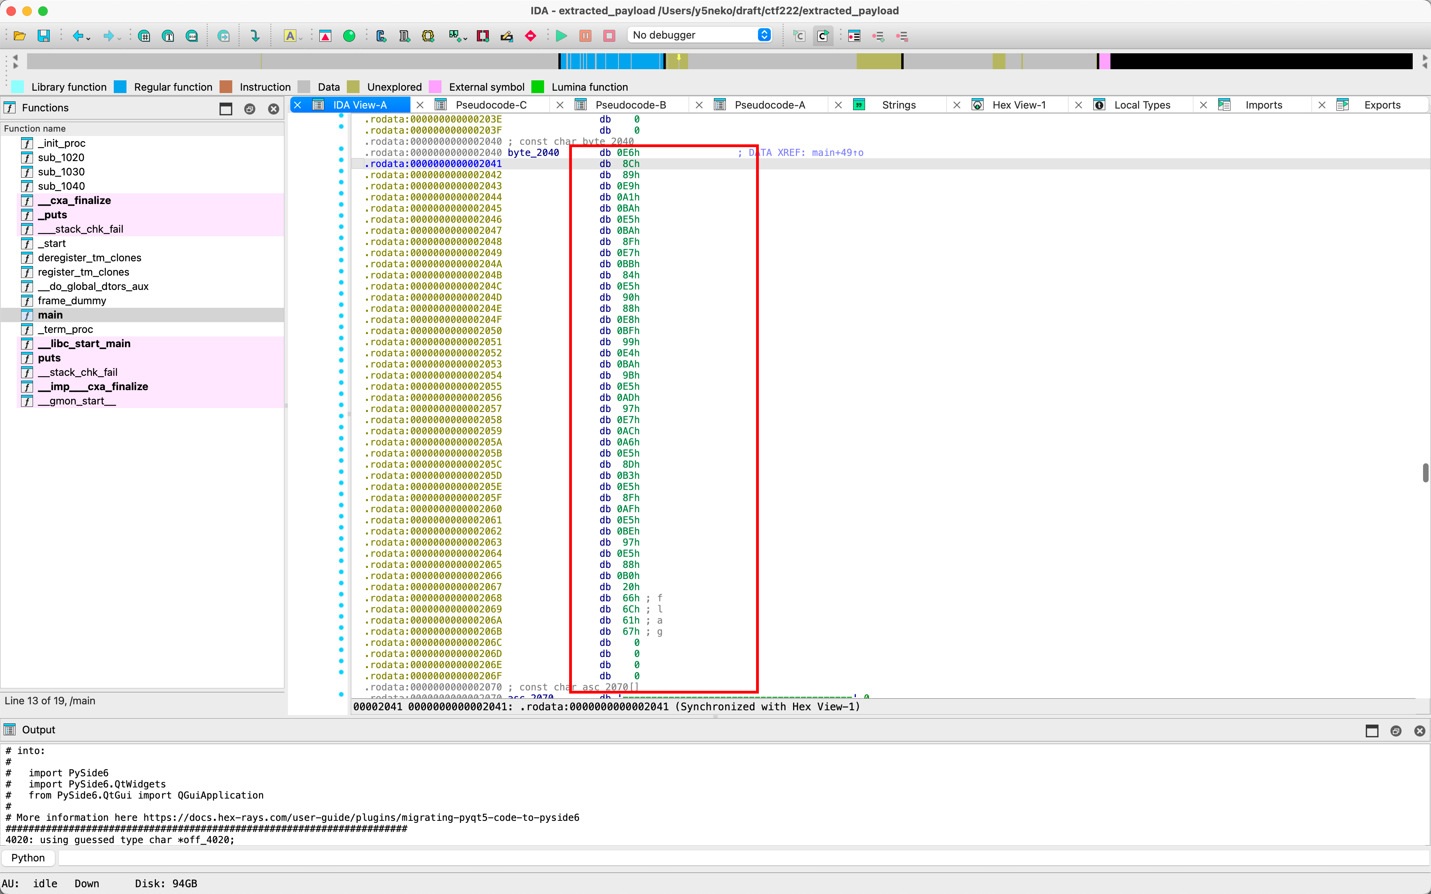Screen dimensions: 1431x894
Task: Select the main function in list
Action: (50, 315)
